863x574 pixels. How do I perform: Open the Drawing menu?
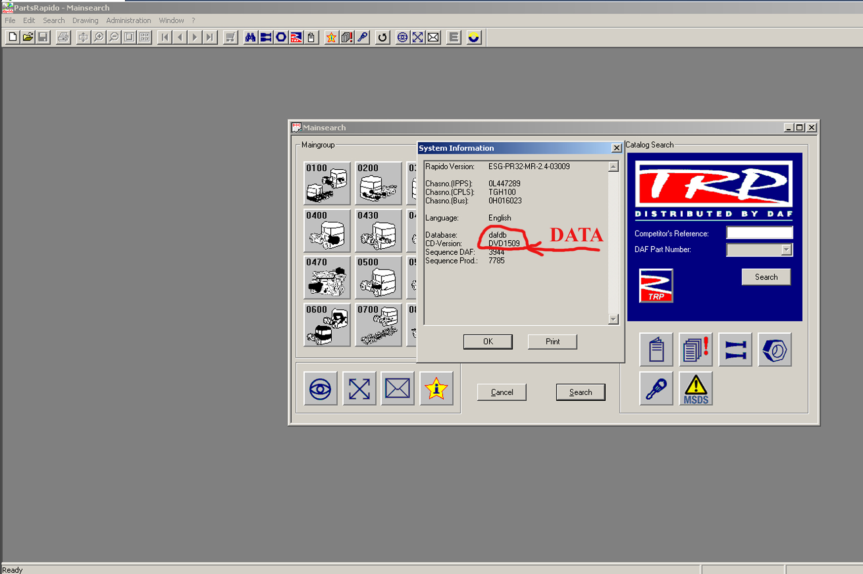tap(85, 20)
